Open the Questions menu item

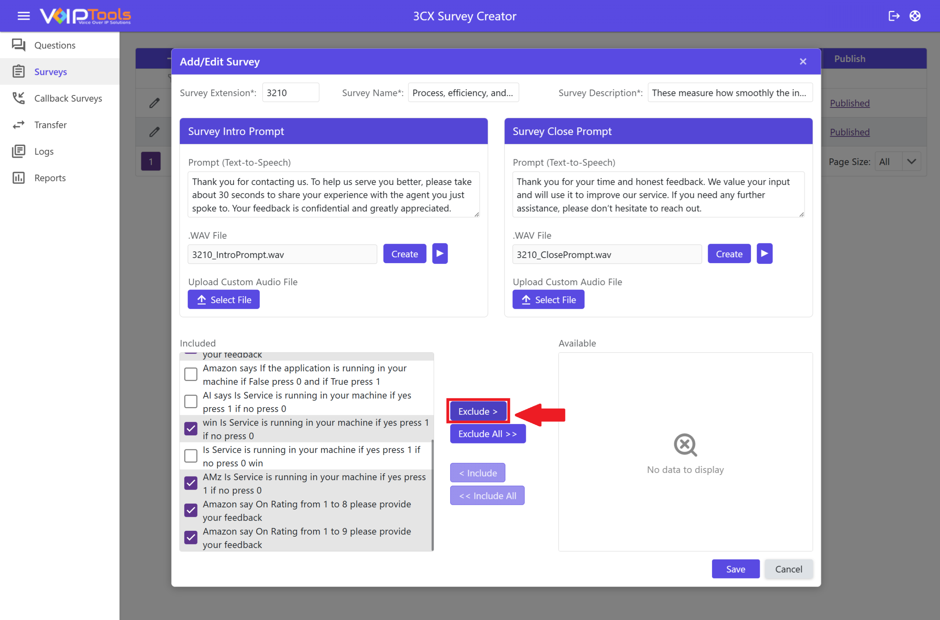pos(60,45)
